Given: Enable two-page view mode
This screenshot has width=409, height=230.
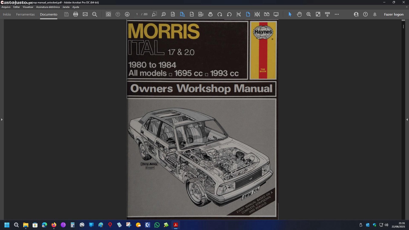Looking at the screenshot, I should (x=266, y=14).
